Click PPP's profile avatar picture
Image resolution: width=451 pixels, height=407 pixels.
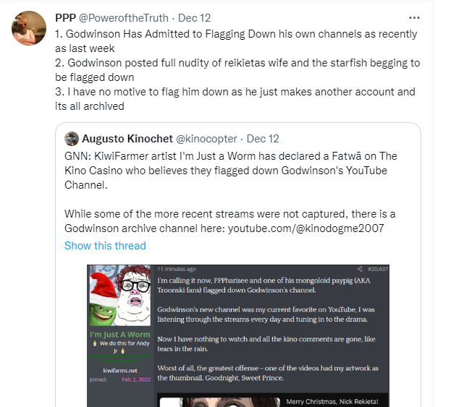(x=29, y=28)
